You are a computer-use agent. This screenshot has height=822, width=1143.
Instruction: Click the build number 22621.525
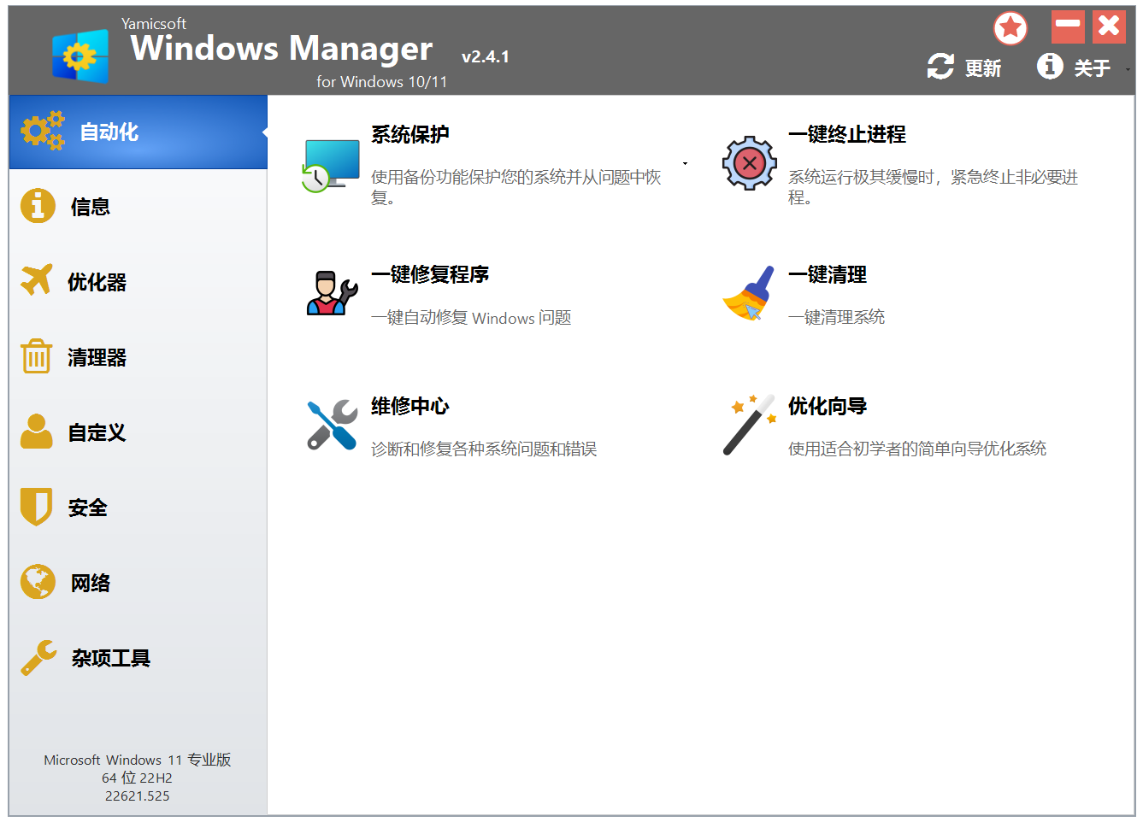coord(138,796)
